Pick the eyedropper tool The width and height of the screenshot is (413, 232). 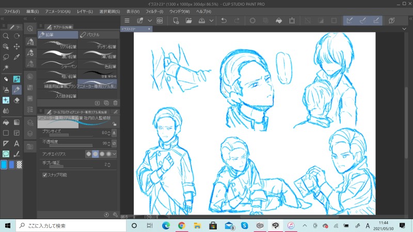(17, 57)
